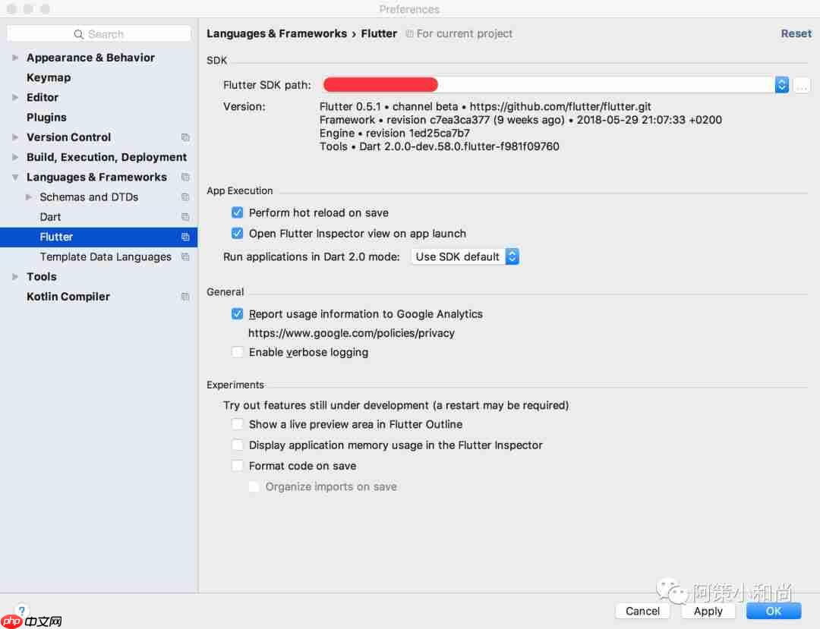Click project-level icon on the Flutter row
820x629 pixels.
click(x=185, y=237)
